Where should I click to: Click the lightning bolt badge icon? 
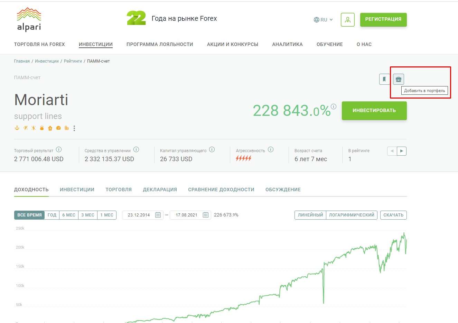(x=34, y=128)
